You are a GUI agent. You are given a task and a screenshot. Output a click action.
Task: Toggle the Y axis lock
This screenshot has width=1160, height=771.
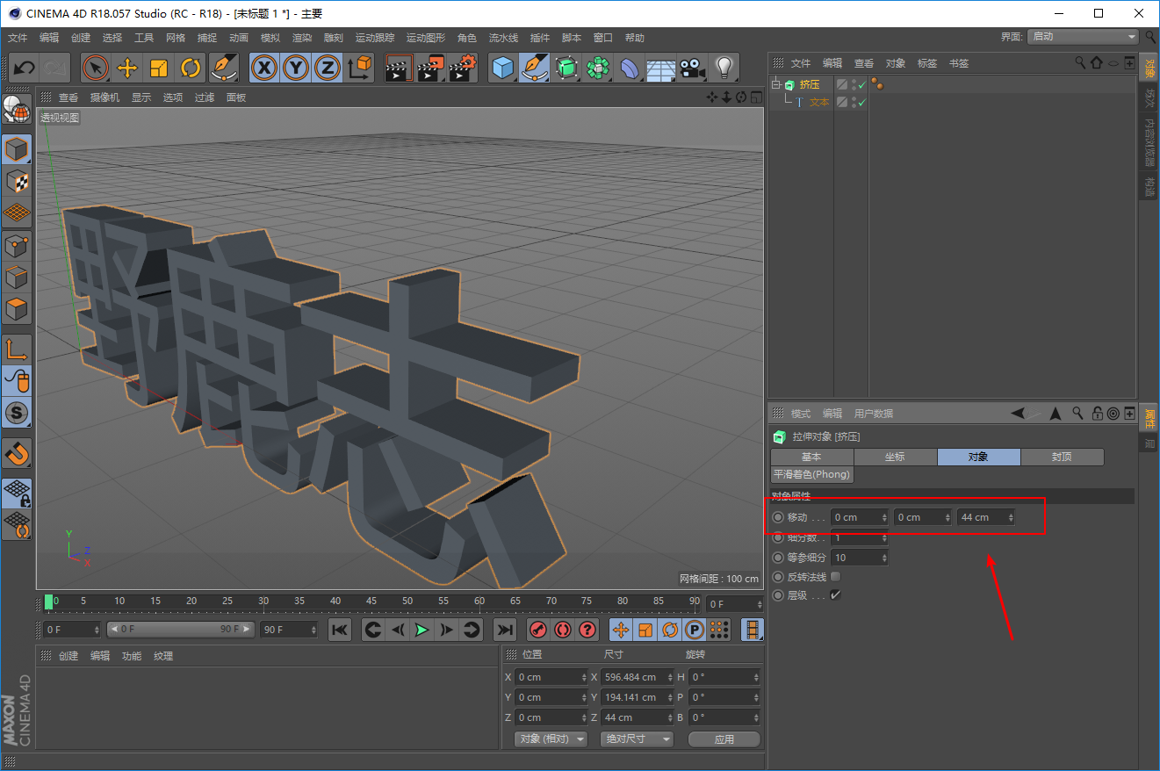(296, 68)
